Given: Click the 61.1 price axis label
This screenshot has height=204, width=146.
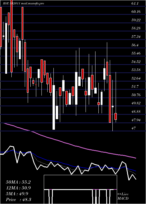Looking at the screenshot, I should click(x=135, y=3).
